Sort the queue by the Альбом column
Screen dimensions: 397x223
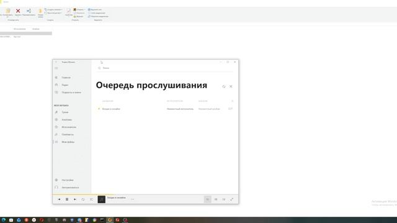203,101
